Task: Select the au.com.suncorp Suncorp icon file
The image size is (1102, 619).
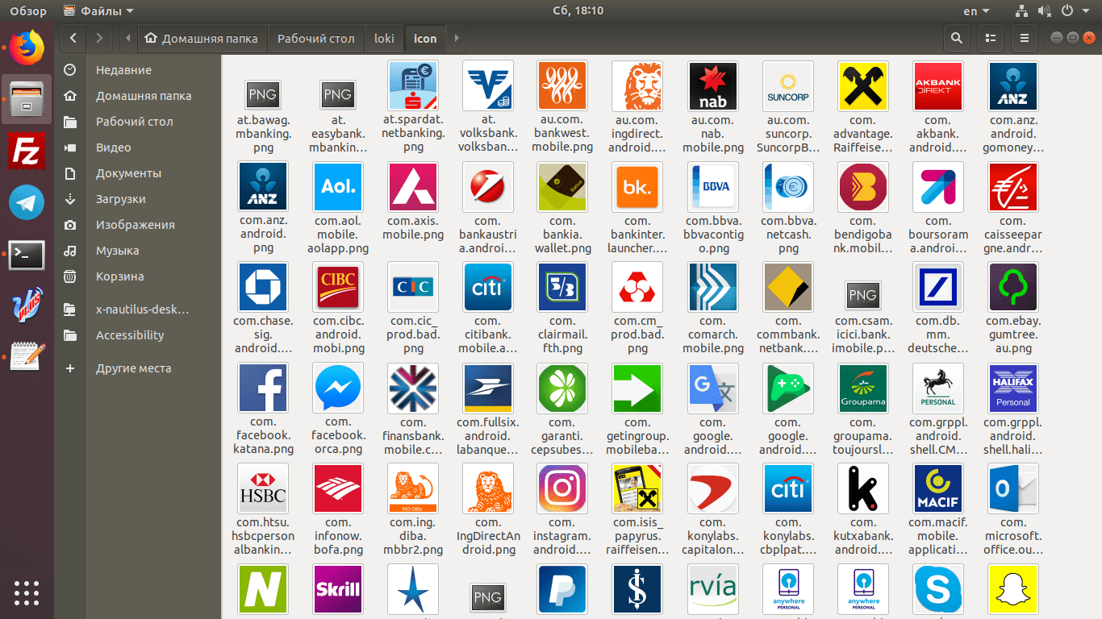Action: [x=787, y=86]
